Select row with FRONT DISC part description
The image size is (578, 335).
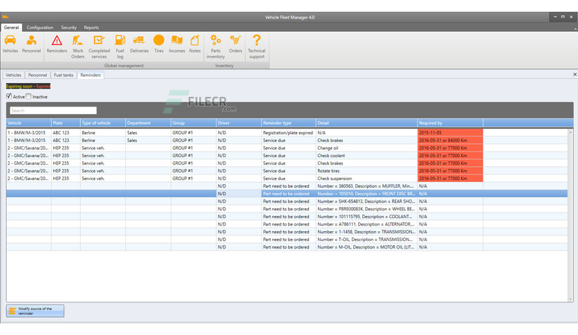pos(287,194)
